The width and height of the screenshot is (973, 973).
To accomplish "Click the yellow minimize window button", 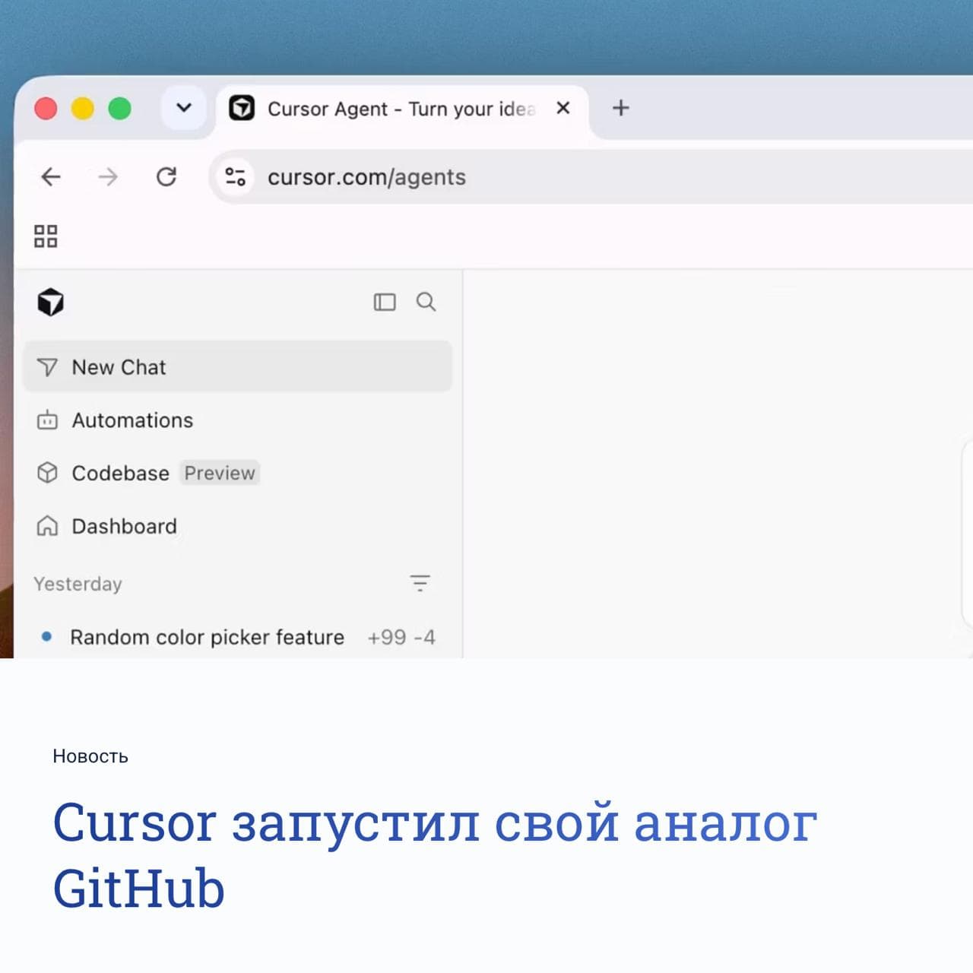I will [83, 109].
